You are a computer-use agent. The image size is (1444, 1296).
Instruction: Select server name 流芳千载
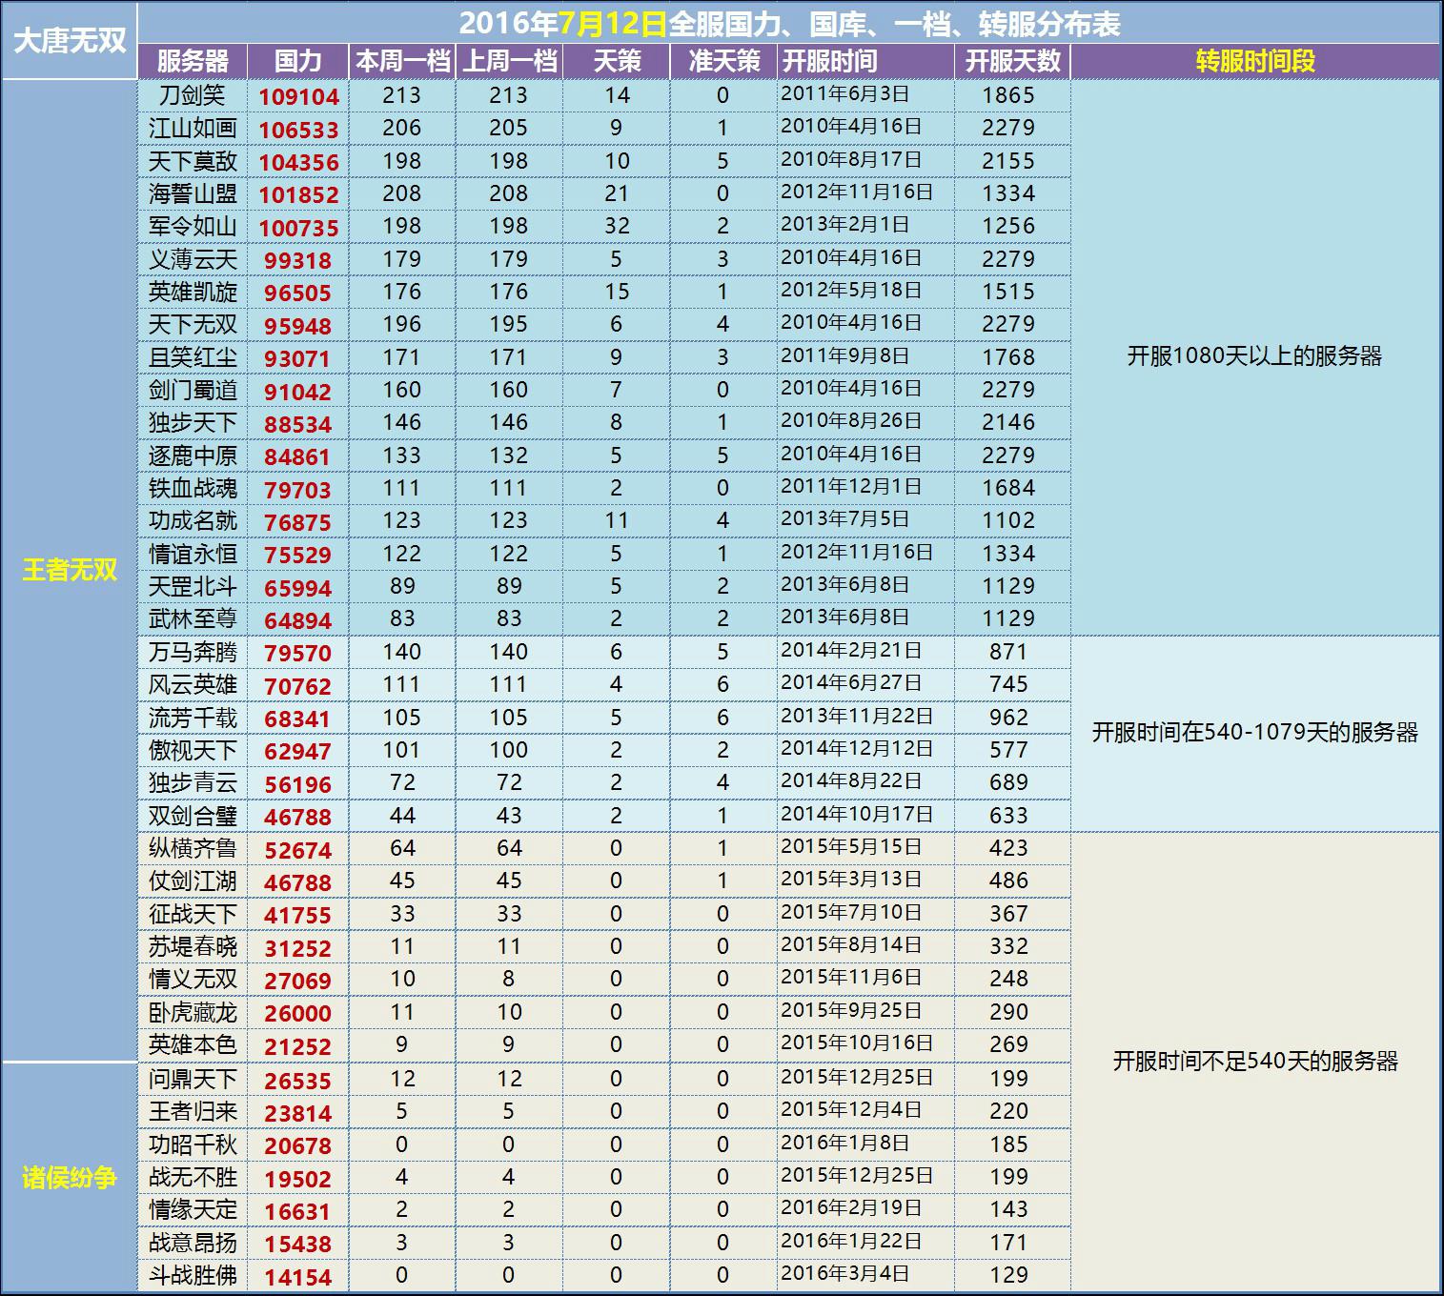pos(193,718)
